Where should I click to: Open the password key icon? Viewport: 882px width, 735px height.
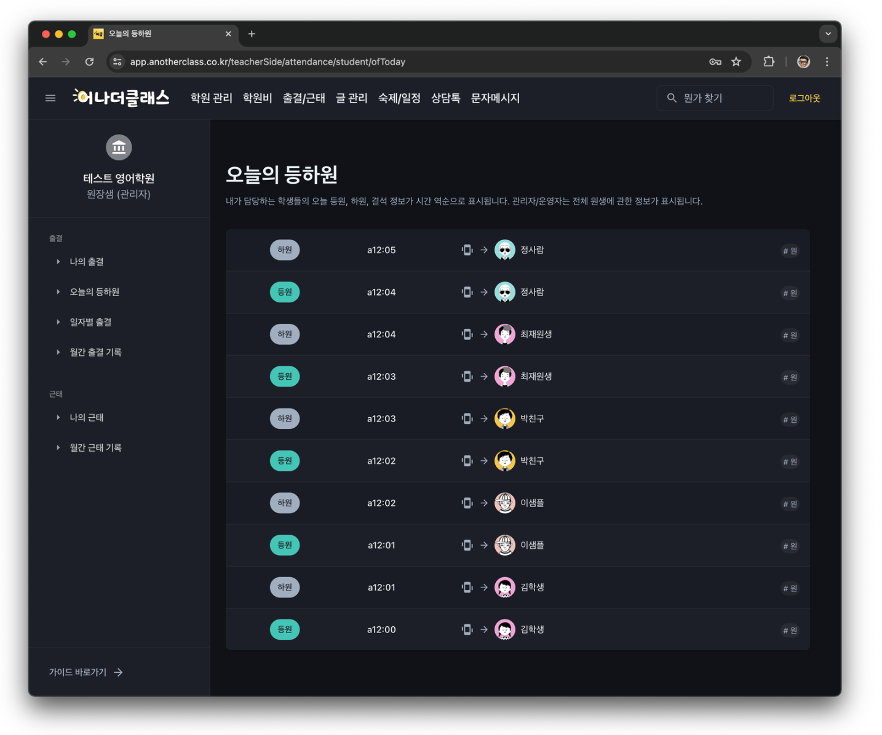click(x=715, y=61)
